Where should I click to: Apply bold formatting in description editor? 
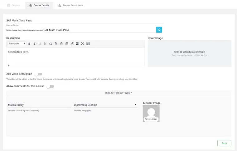(x=29, y=44)
